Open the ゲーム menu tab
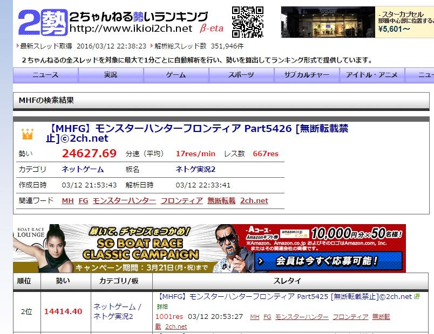Screen dimensions: 434x334 coord(176,75)
